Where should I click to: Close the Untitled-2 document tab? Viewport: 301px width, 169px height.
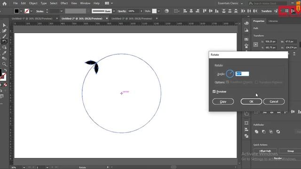(107, 18)
